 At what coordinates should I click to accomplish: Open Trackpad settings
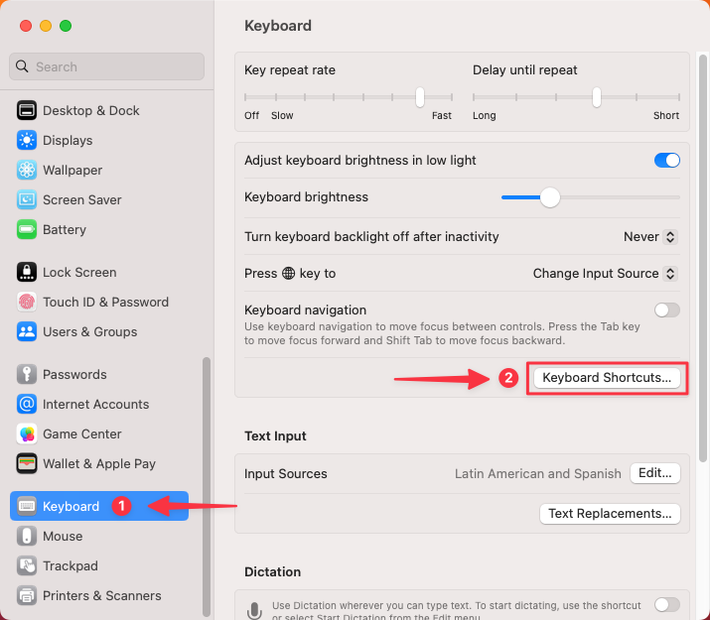[x=99, y=565]
